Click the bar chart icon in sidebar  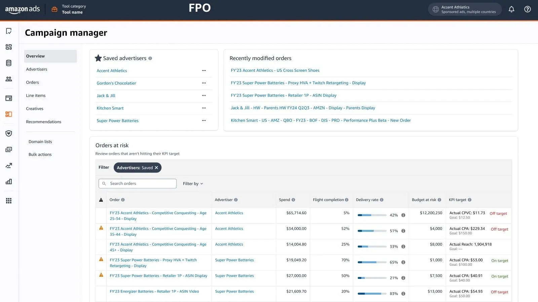[x=9, y=182]
